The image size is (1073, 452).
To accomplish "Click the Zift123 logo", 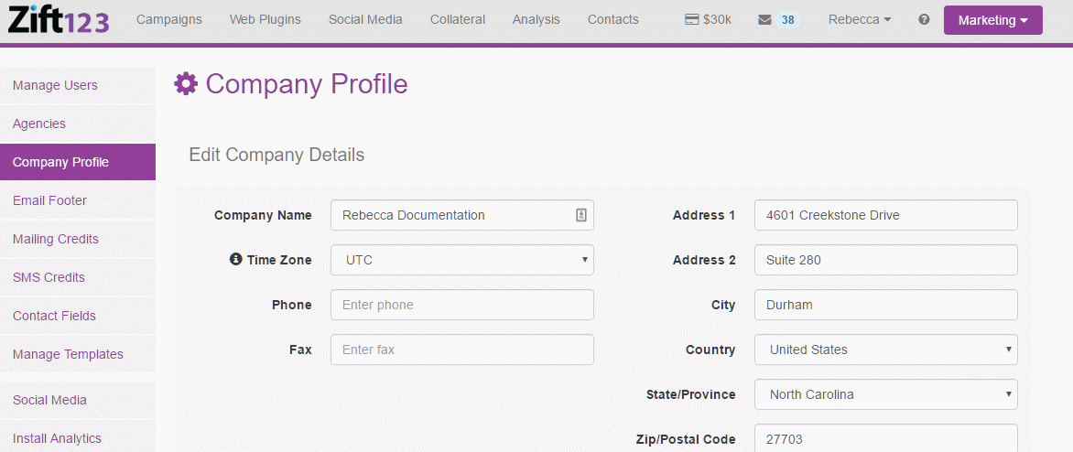I will coord(59,20).
